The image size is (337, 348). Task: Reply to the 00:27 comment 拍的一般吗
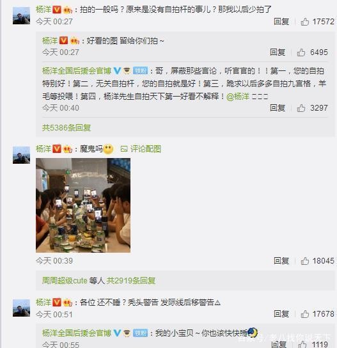click(281, 22)
